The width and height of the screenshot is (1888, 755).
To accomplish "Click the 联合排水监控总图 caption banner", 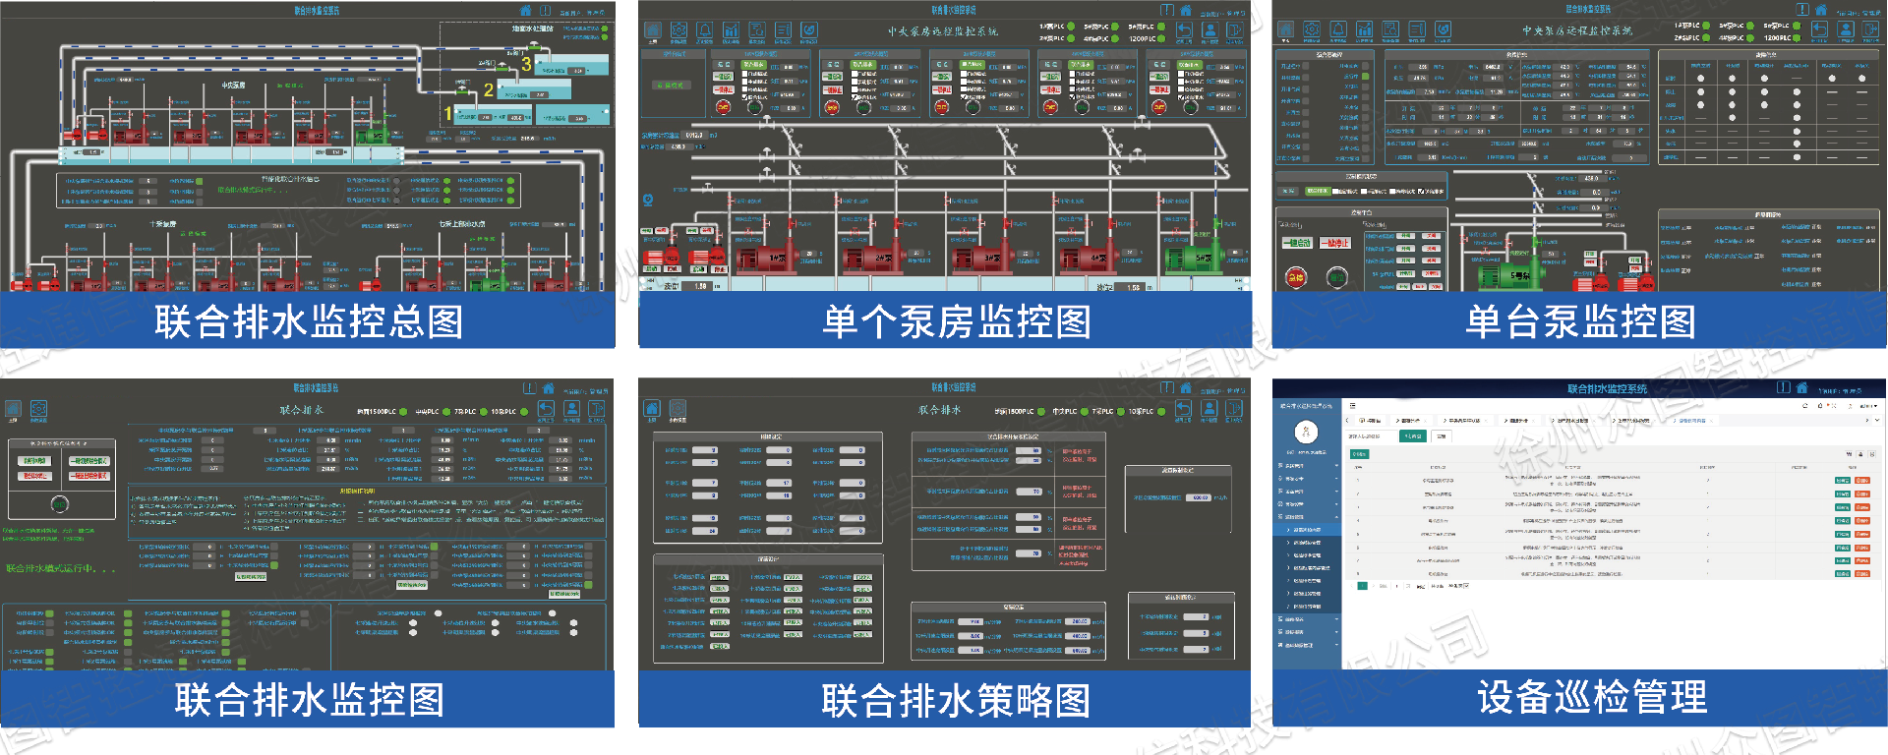I will tap(308, 320).
